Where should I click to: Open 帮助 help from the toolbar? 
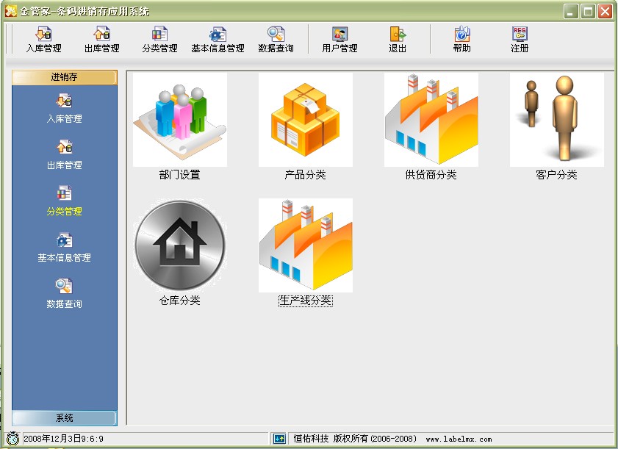click(x=461, y=40)
